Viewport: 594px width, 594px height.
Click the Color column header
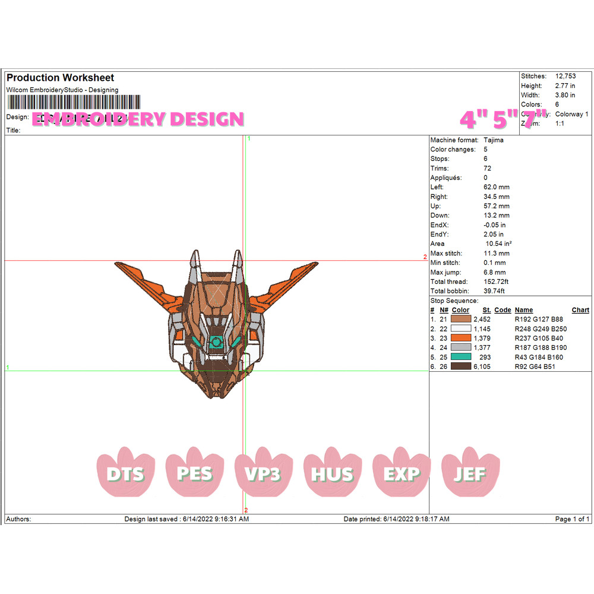[x=460, y=310]
